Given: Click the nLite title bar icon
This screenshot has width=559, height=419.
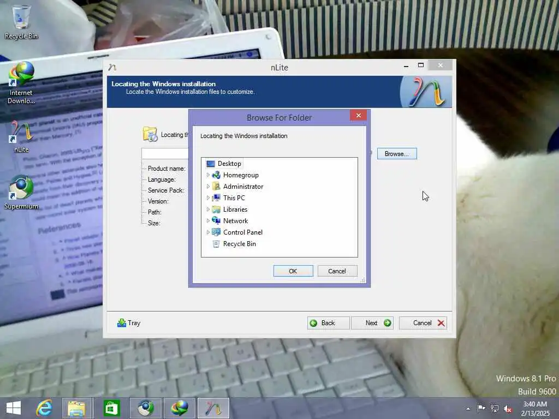Looking at the screenshot, I should [x=112, y=67].
